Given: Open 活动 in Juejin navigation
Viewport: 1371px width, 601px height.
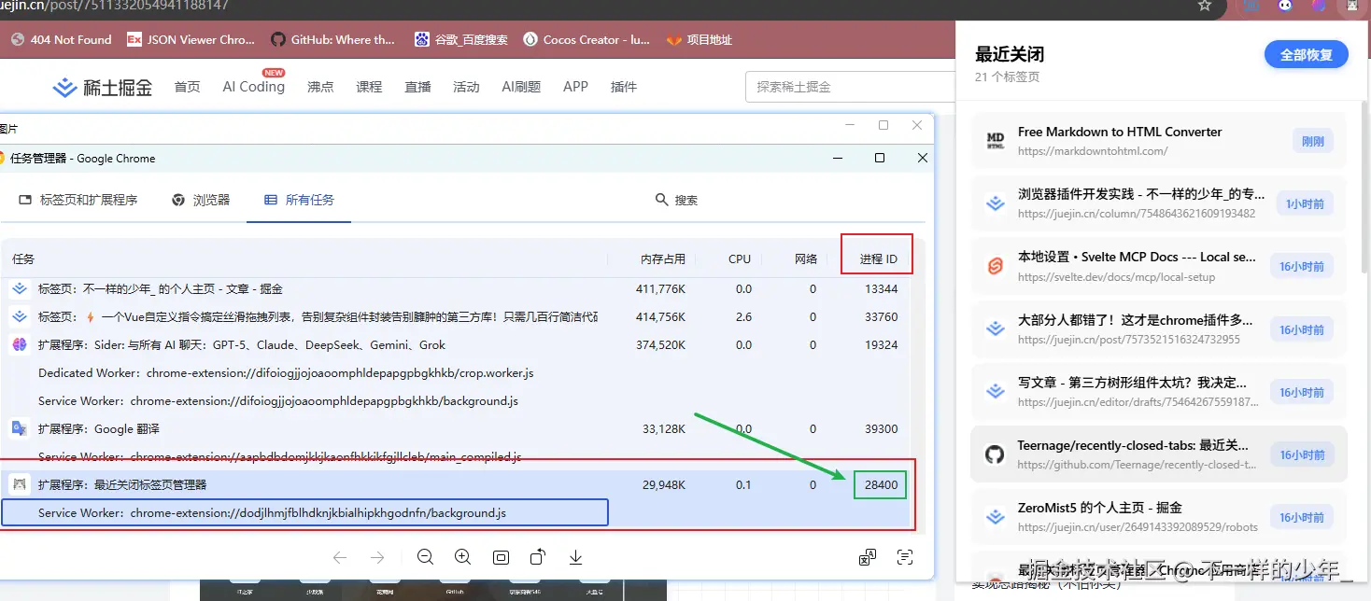Looking at the screenshot, I should point(466,87).
